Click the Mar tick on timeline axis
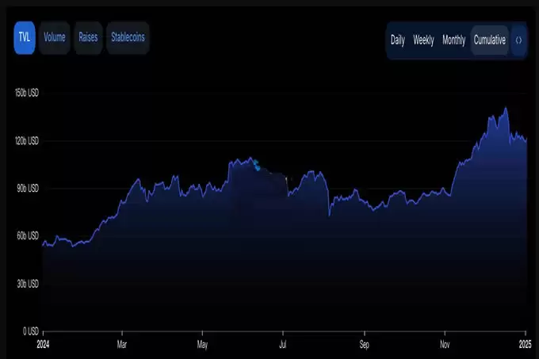 [121, 345]
